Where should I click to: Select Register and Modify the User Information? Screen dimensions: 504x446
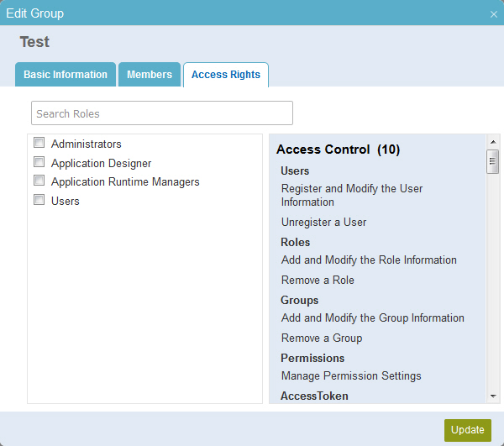352,195
